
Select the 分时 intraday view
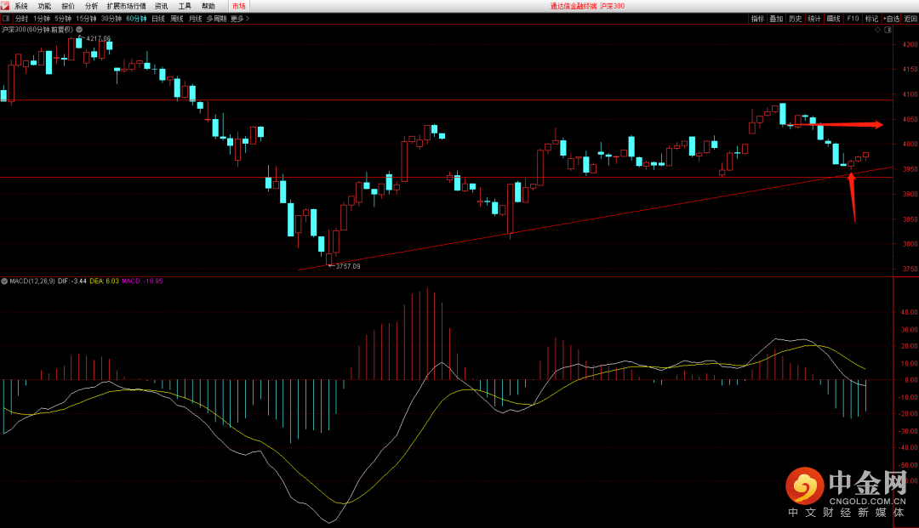[x=21, y=18]
